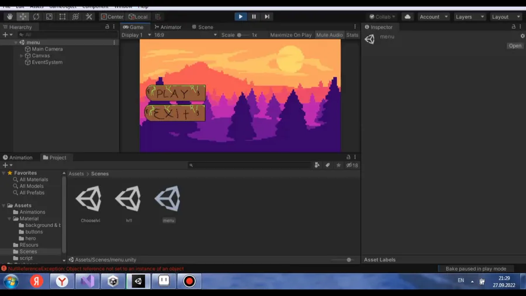526x296 pixels.
Task: Start Play mode
Action: 241,16
